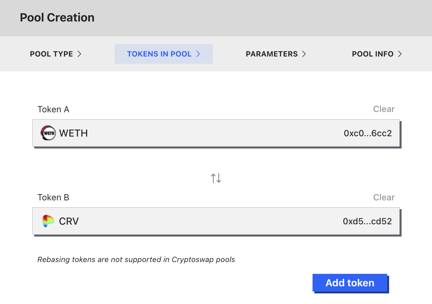Open the Token B selector showing CRV
Screen dimensions: 432x304
(x=208, y=221)
